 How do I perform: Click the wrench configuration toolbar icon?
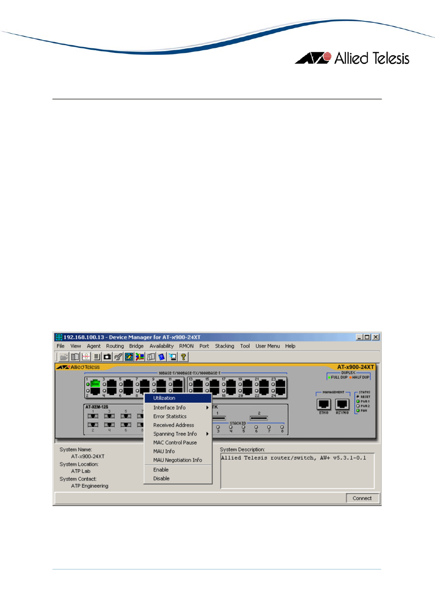pos(118,357)
